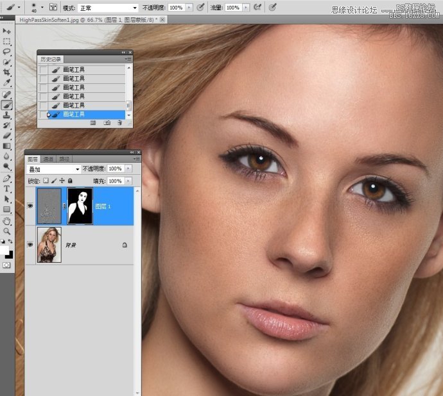443x396 pixels.
Task: Select the Path Selection tool
Action: click(6, 199)
